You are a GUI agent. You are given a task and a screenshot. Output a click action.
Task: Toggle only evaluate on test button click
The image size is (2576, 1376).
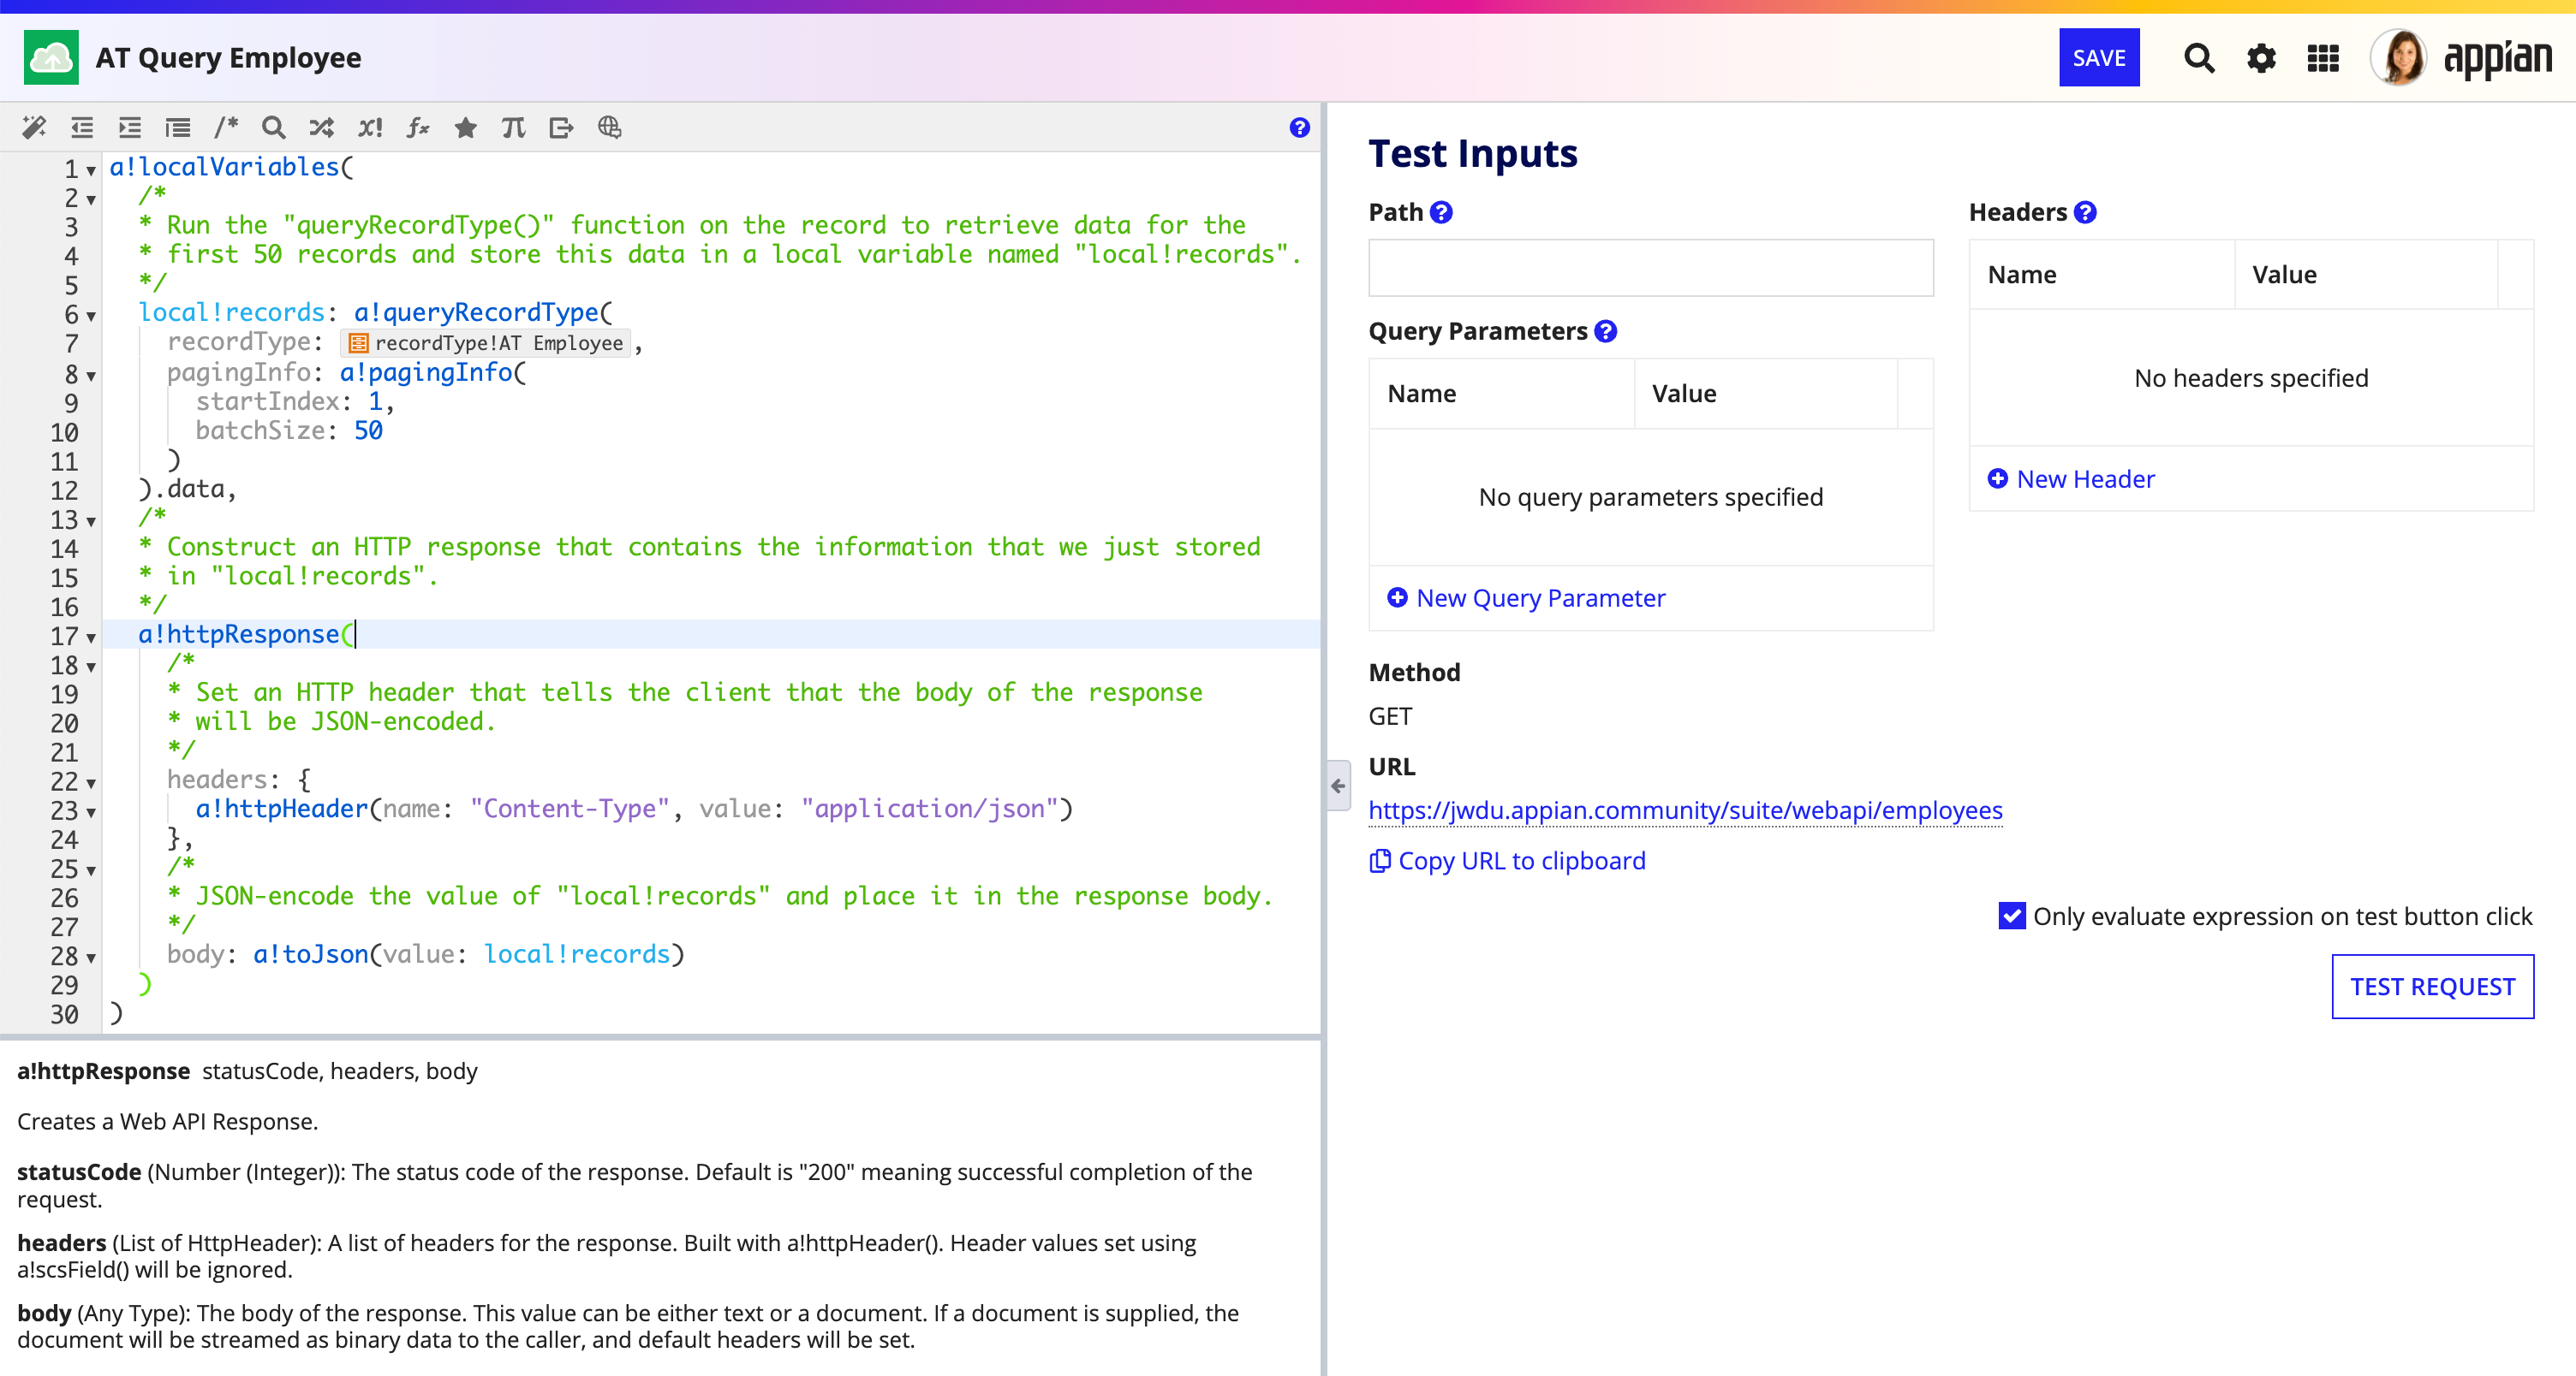2012,916
